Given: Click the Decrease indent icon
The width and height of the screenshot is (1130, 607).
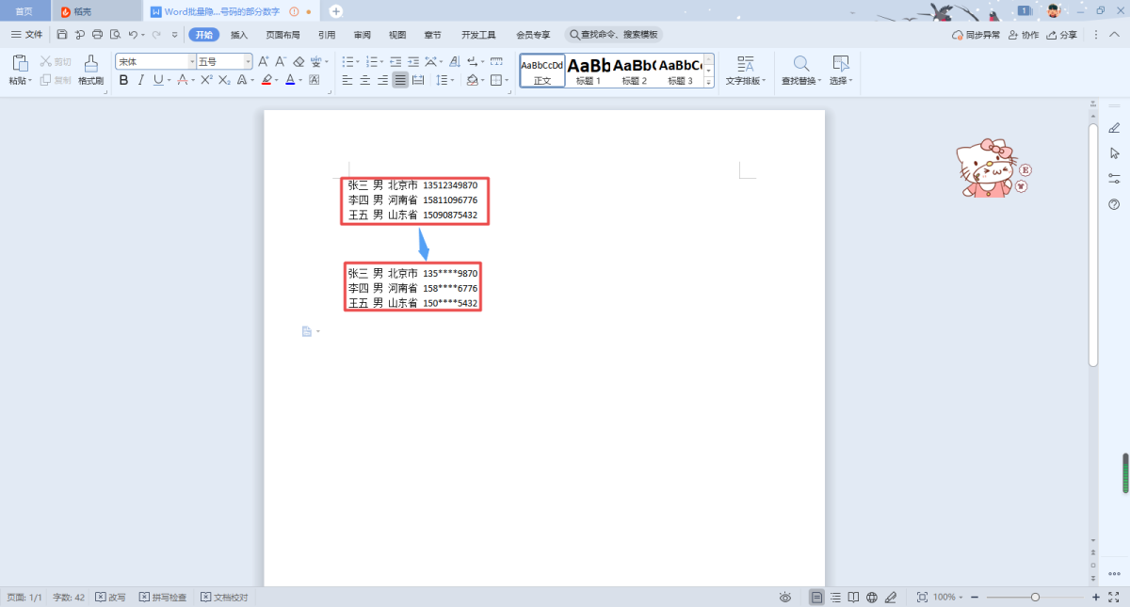Looking at the screenshot, I should tap(395, 61).
